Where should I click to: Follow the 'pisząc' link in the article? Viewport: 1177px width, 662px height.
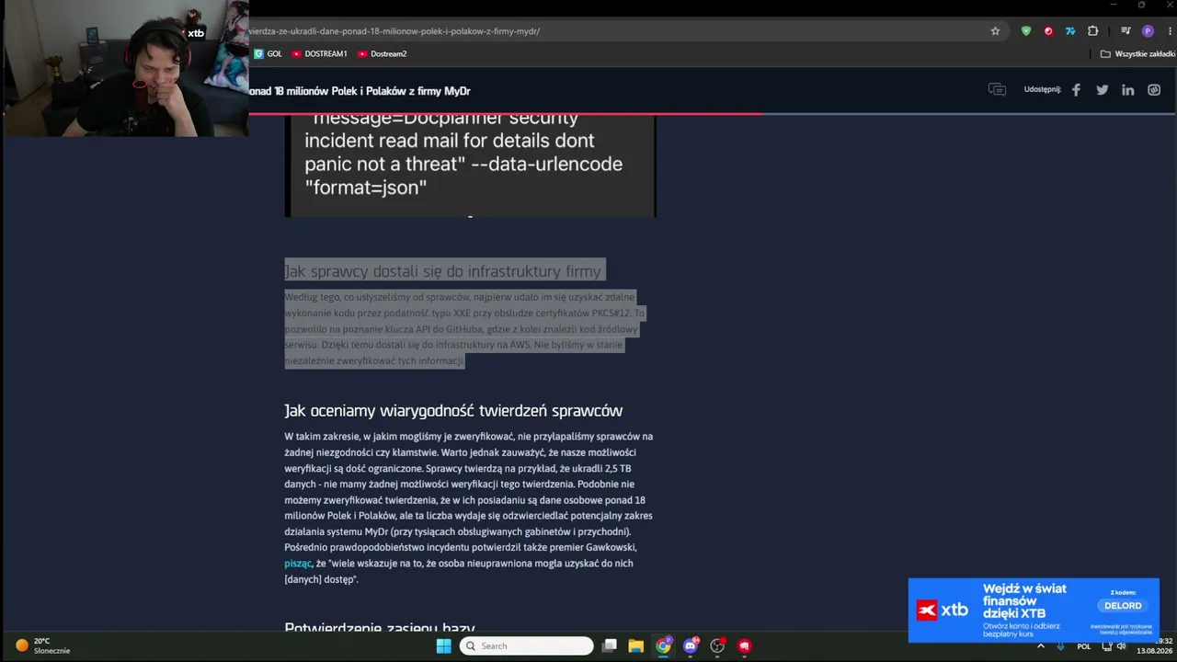(298, 564)
